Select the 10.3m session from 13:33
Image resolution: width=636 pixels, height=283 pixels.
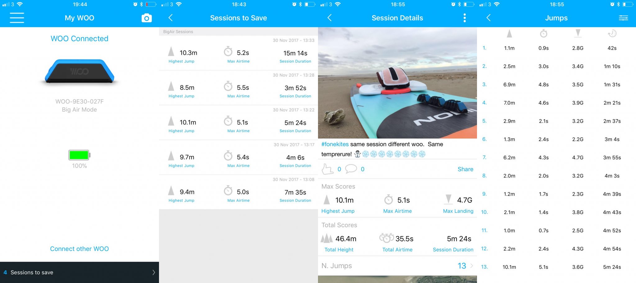click(238, 53)
